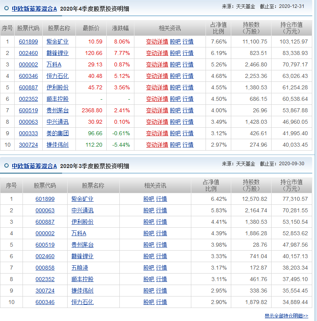Open 股吧 for 紫金矿业 in Q3 table

coord(149,199)
